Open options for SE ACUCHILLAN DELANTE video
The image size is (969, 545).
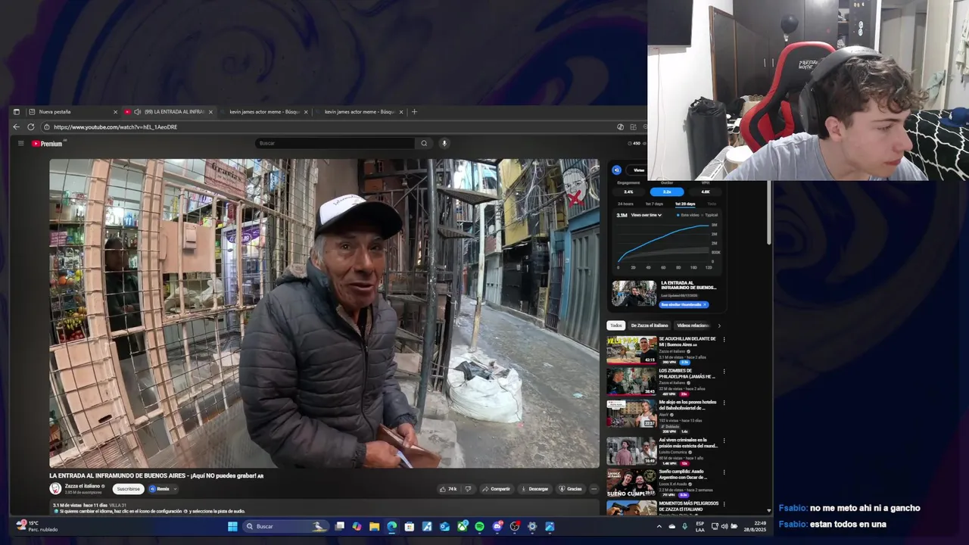(x=724, y=339)
